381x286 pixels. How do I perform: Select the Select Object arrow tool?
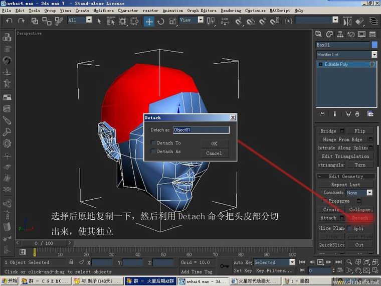click(99, 21)
